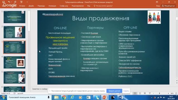Open File Explorer from the taskbar

[56, 97]
